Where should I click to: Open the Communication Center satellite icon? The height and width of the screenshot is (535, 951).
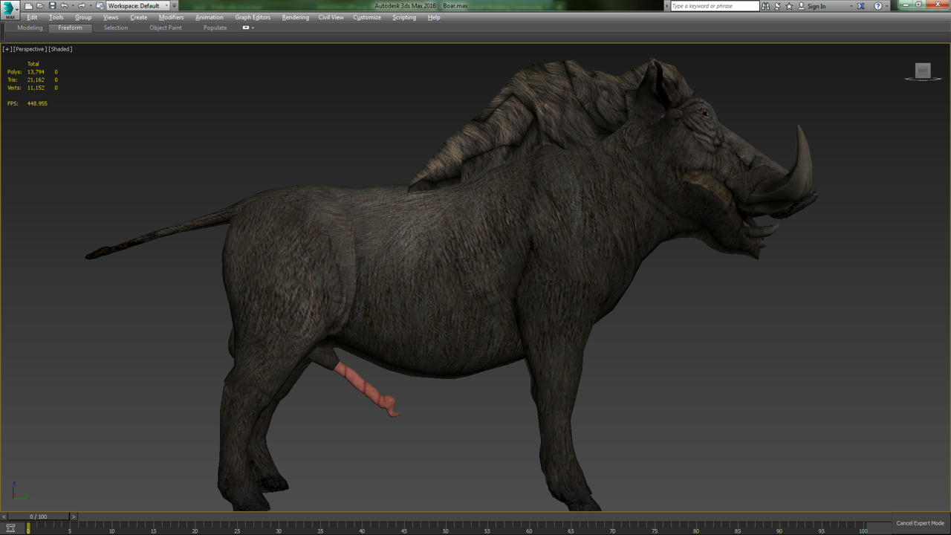tap(777, 6)
